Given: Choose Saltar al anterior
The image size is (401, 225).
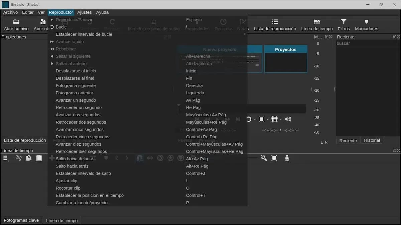Looking at the screenshot, I should pos(147,64).
